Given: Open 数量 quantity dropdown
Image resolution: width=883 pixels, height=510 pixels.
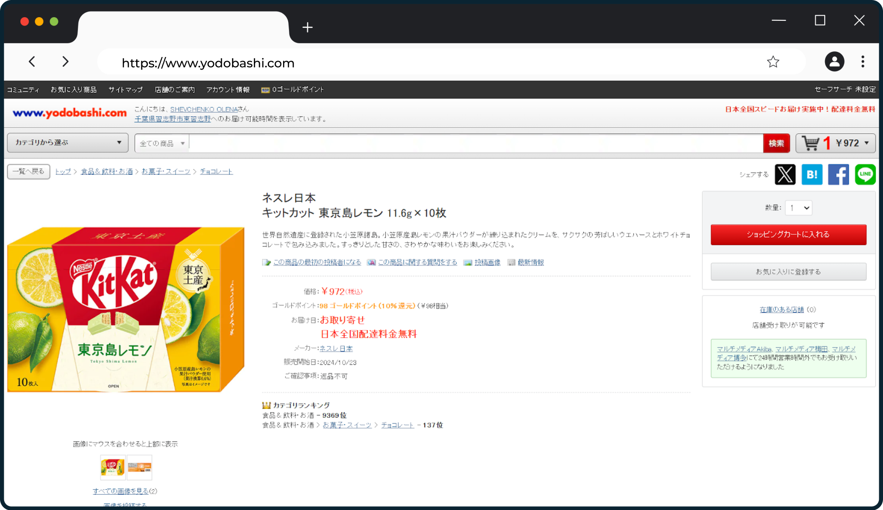Looking at the screenshot, I should [799, 208].
